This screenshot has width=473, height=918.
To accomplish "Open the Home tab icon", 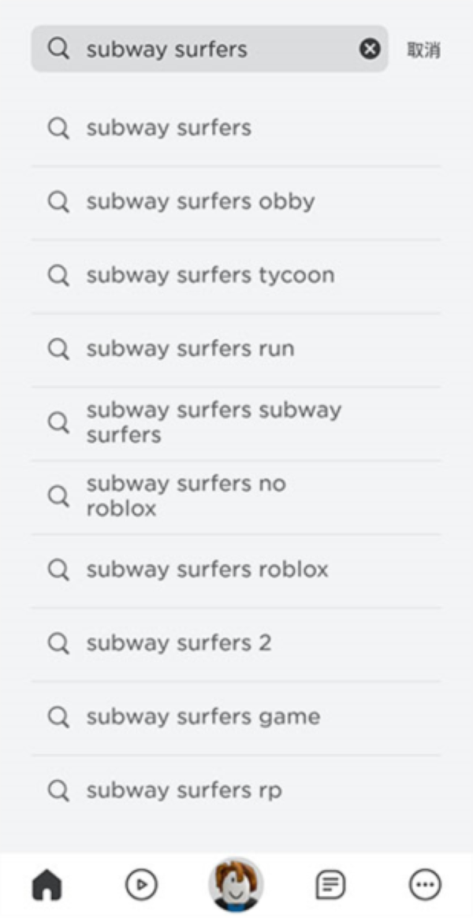I will pyautogui.click(x=47, y=885).
